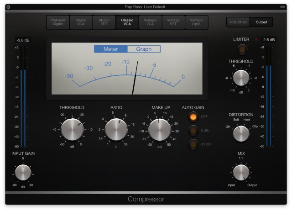Screen dimensions: 292x211
Task: Set Auto Gain to -12 dB
Action: (194, 145)
